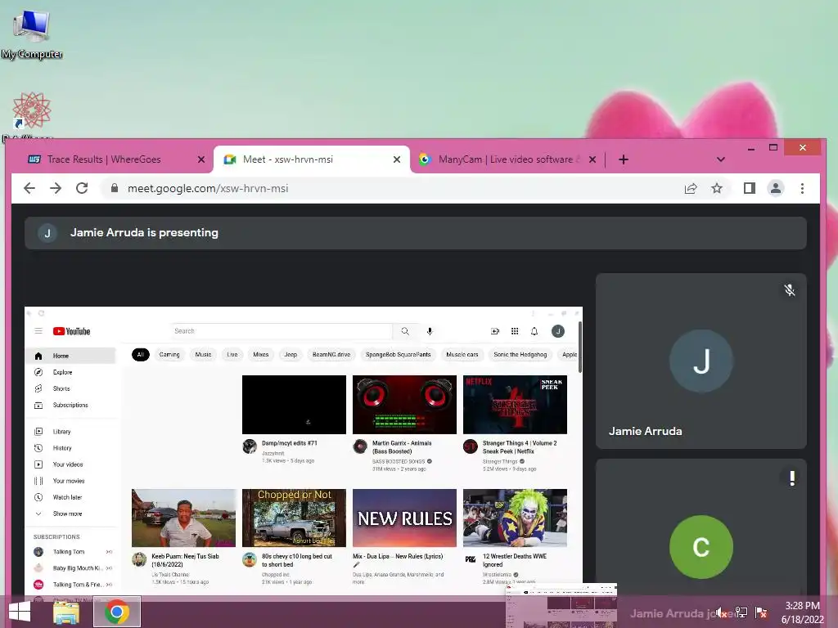Select the Jeep filter chip
The image size is (838, 628).
(291, 355)
